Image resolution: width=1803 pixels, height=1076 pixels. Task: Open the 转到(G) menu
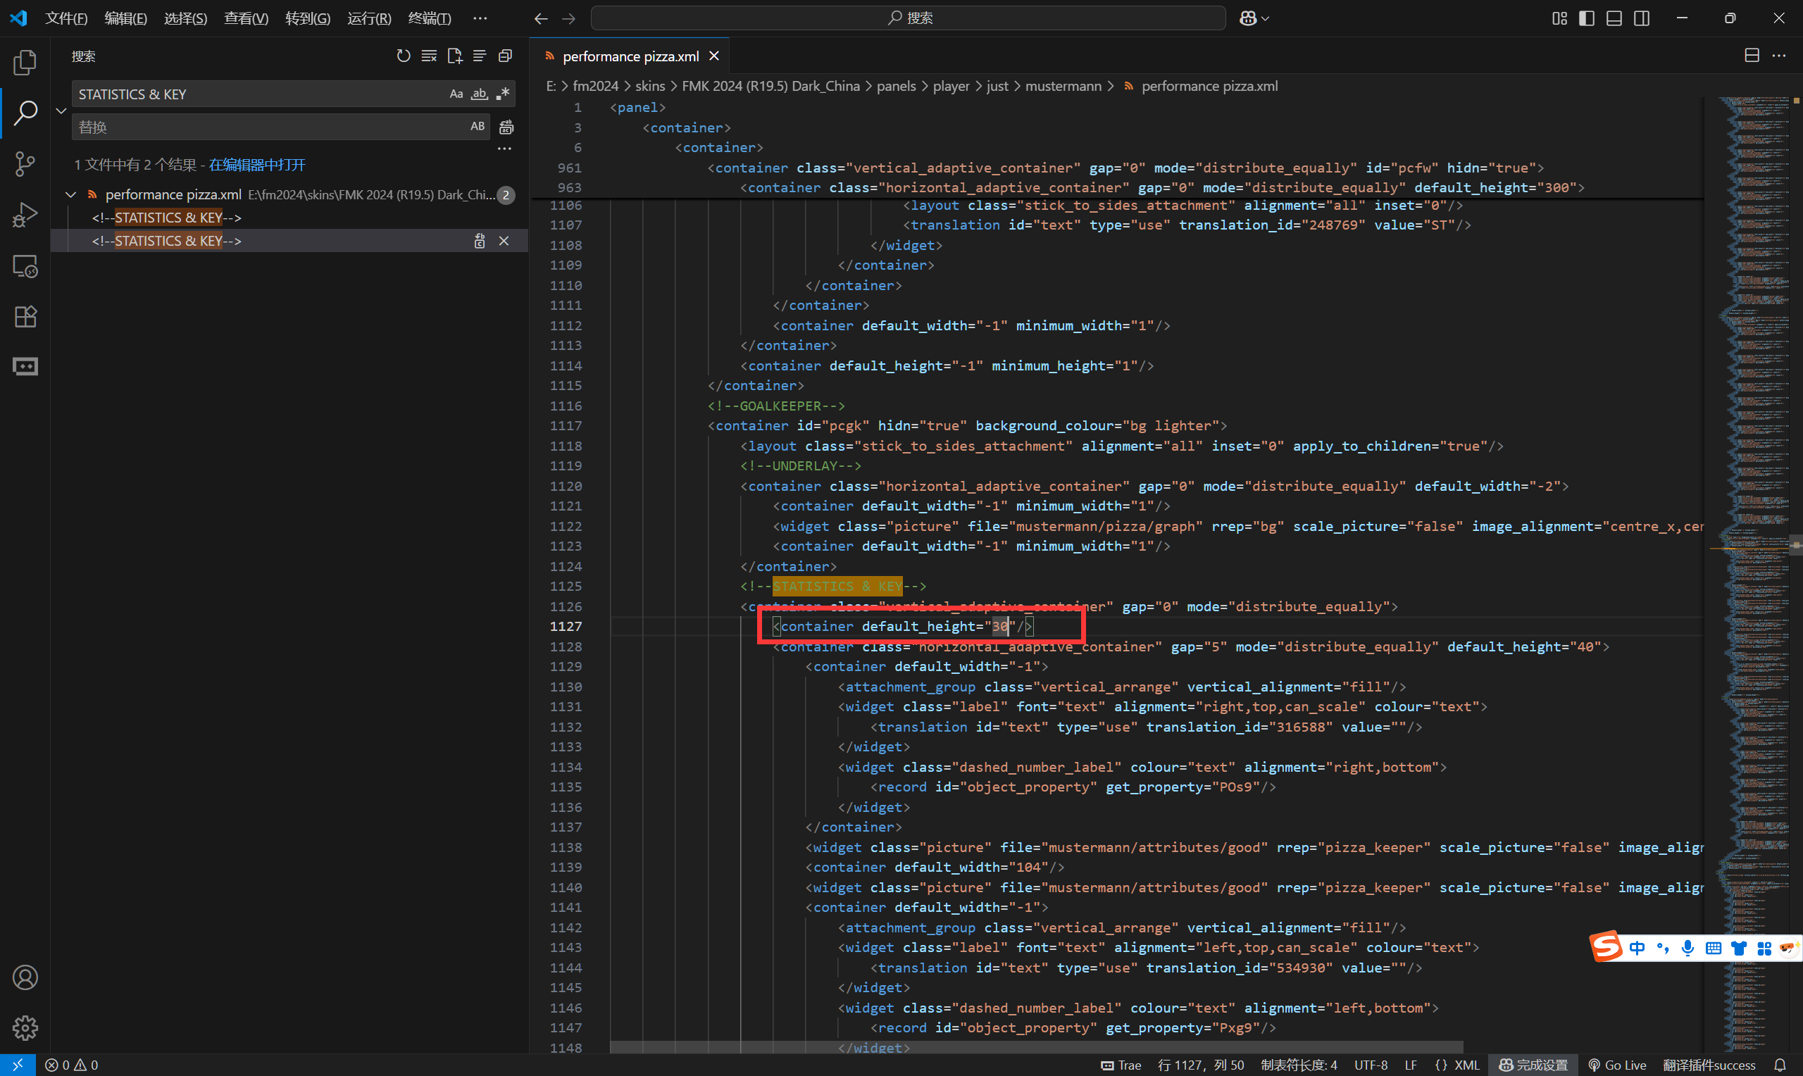click(307, 18)
